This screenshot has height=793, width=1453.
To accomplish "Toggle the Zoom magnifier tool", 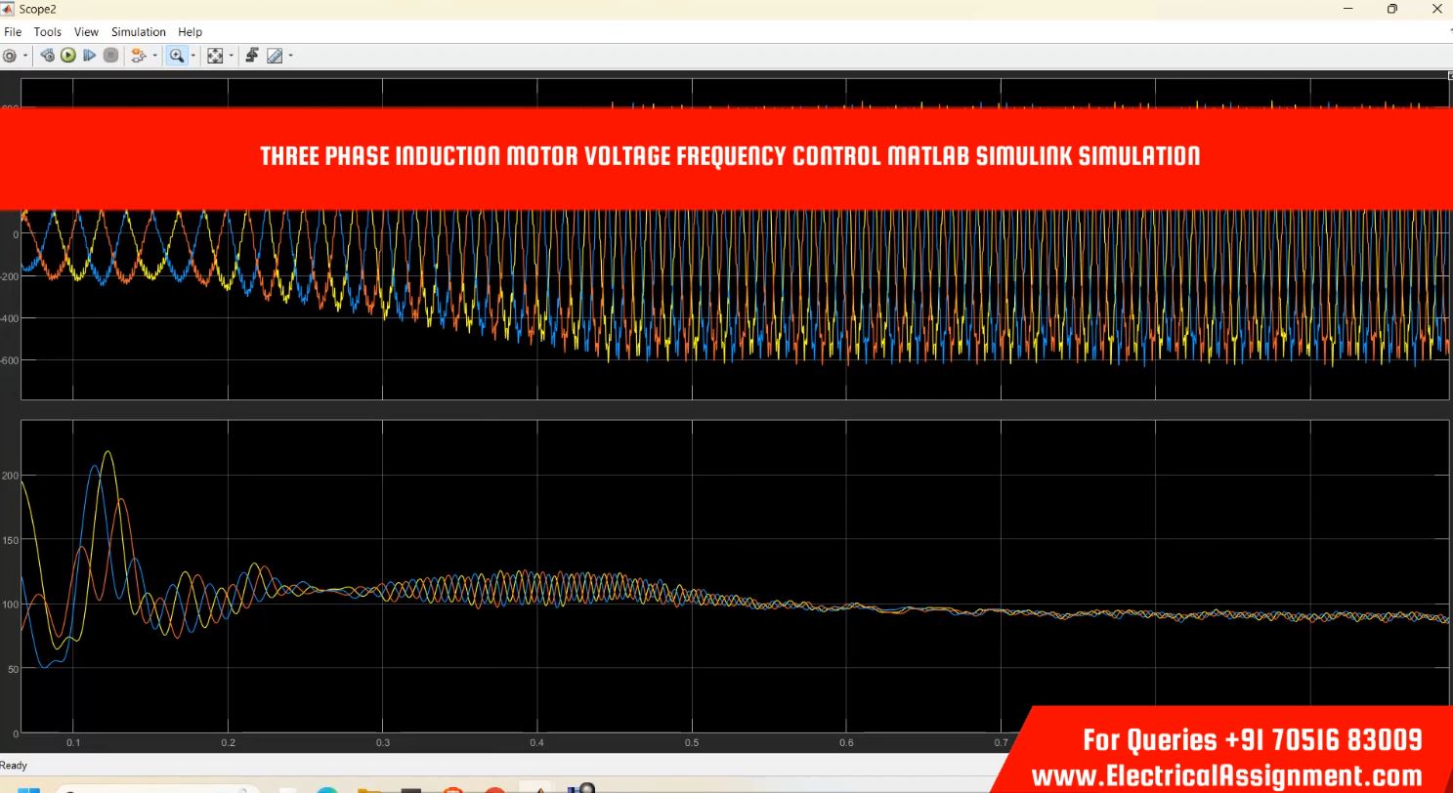I will click(x=176, y=56).
